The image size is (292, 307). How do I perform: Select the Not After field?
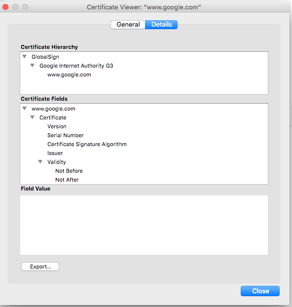67,180
